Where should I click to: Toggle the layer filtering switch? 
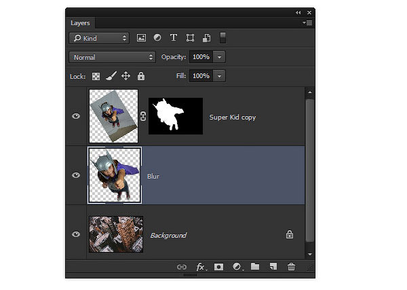[222, 38]
